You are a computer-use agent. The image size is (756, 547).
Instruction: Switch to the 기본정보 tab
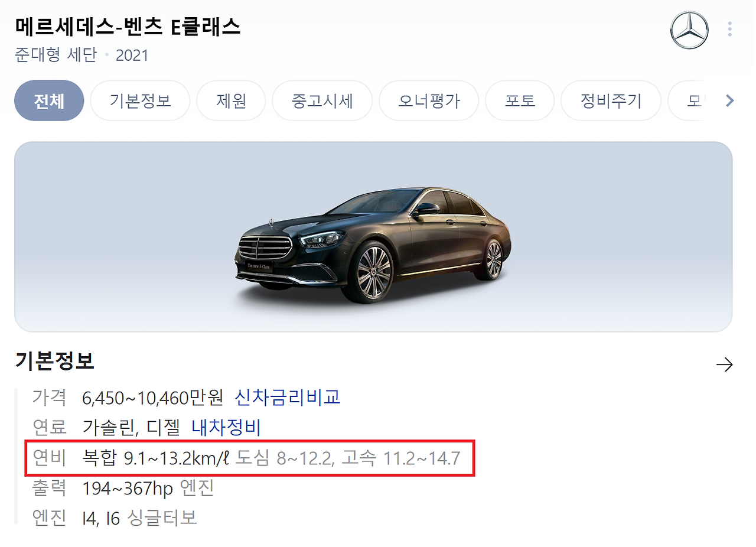pos(140,101)
